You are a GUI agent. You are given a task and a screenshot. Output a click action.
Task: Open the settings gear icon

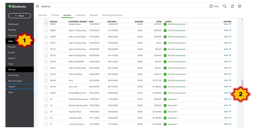[240, 6]
